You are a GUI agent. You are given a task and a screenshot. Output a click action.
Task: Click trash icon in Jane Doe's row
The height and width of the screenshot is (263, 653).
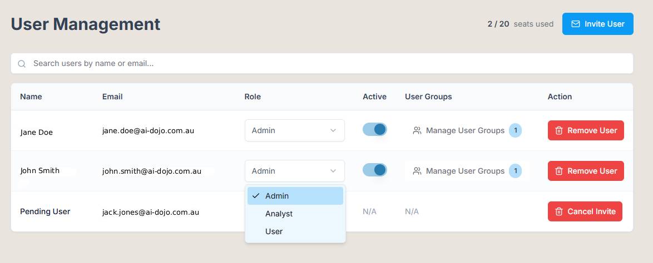coord(560,131)
